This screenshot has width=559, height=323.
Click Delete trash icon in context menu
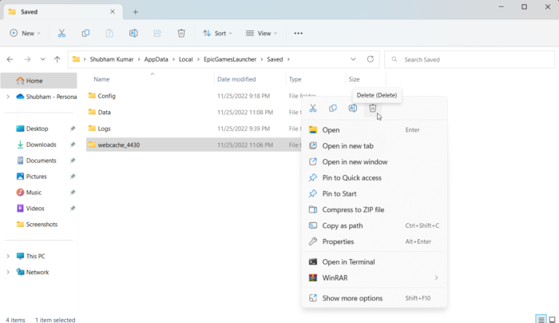[373, 108]
